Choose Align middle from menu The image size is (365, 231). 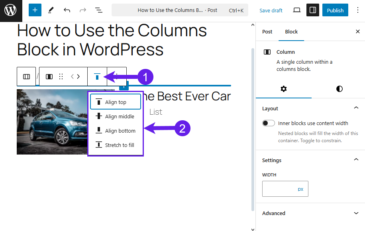point(116,116)
